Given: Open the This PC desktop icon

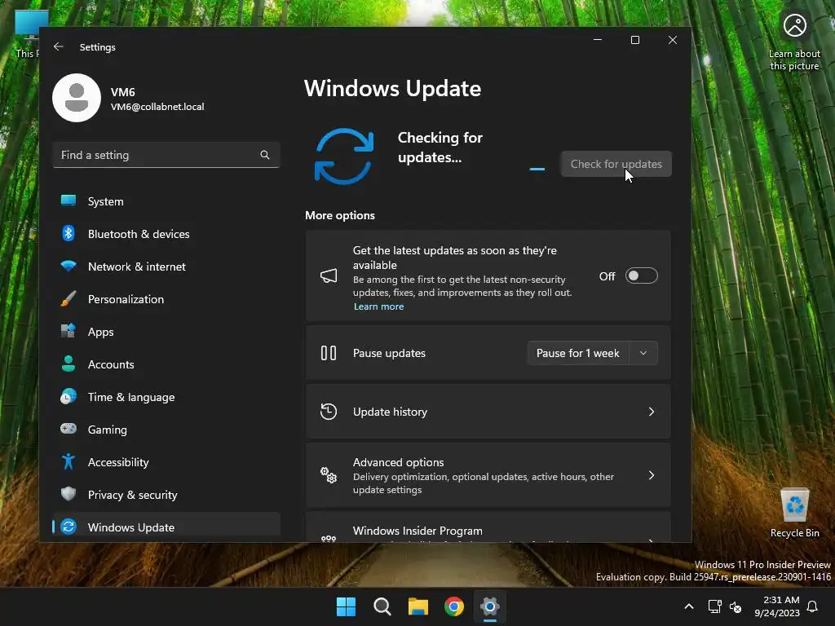Looking at the screenshot, I should (x=27, y=35).
